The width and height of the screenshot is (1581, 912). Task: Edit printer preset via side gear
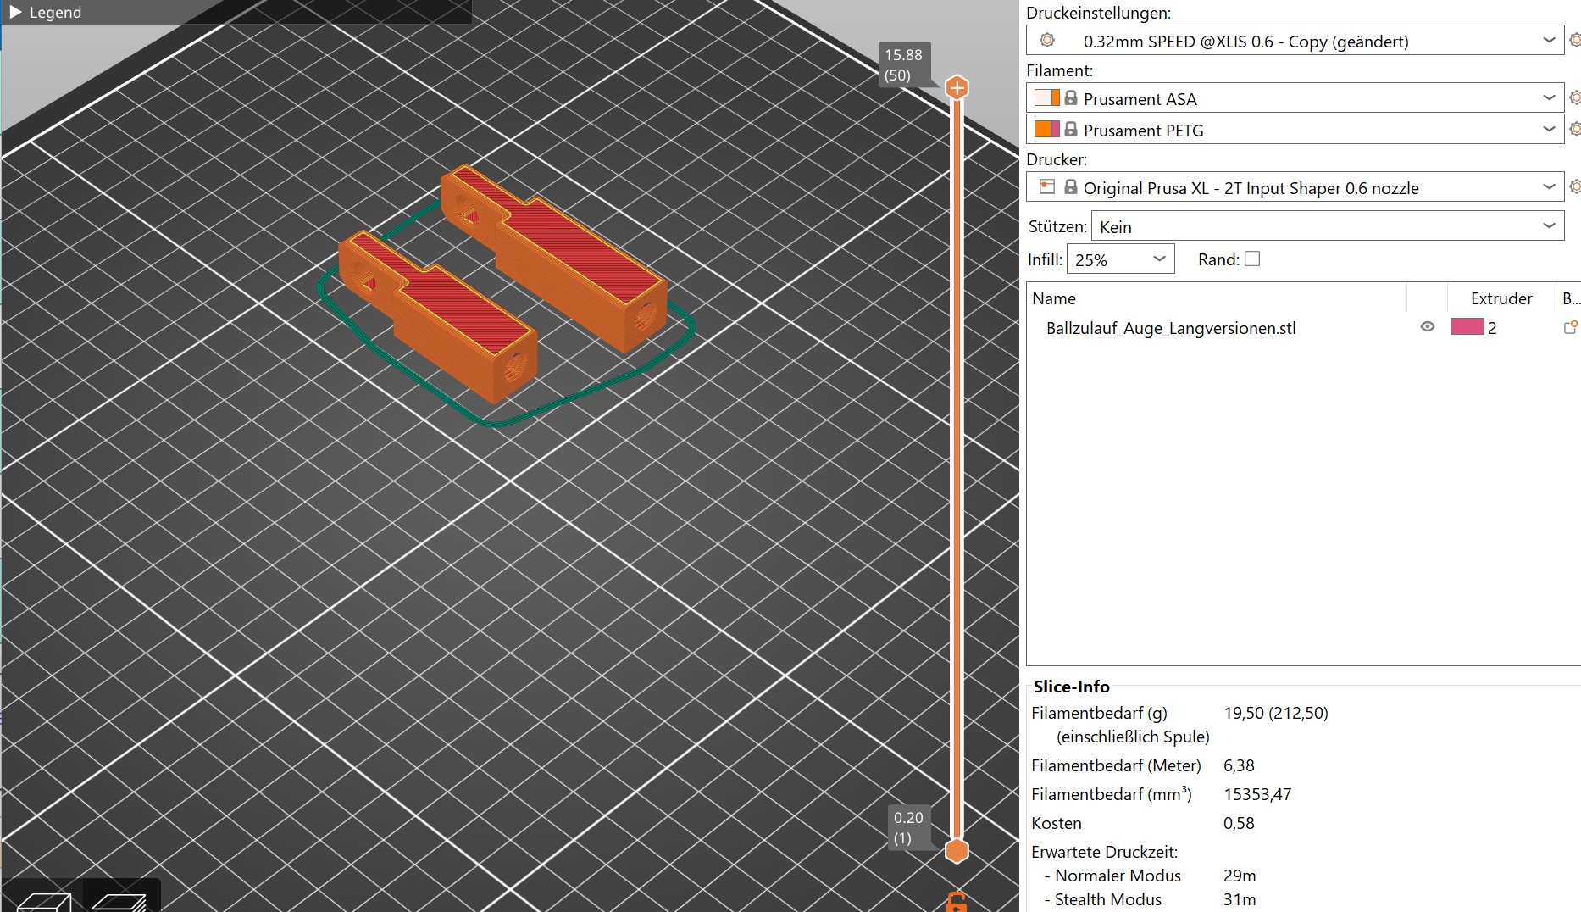tap(1574, 187)
